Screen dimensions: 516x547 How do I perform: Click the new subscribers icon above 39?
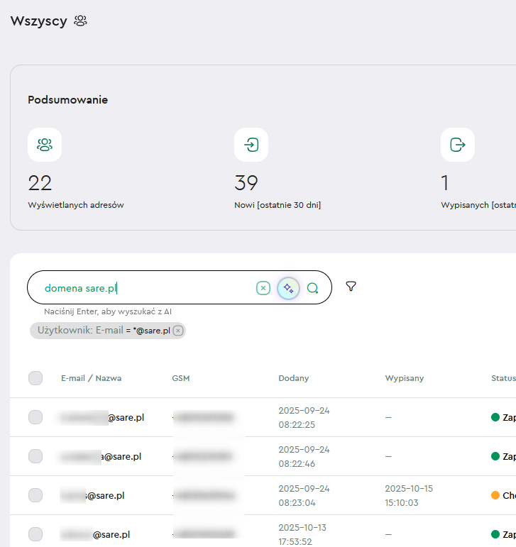(251, 145)
